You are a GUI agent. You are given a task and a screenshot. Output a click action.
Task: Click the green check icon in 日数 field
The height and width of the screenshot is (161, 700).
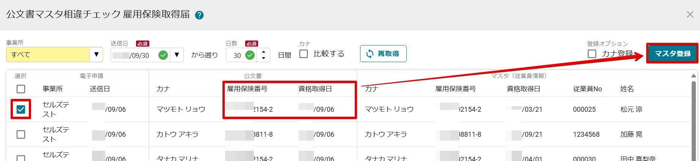250,55
